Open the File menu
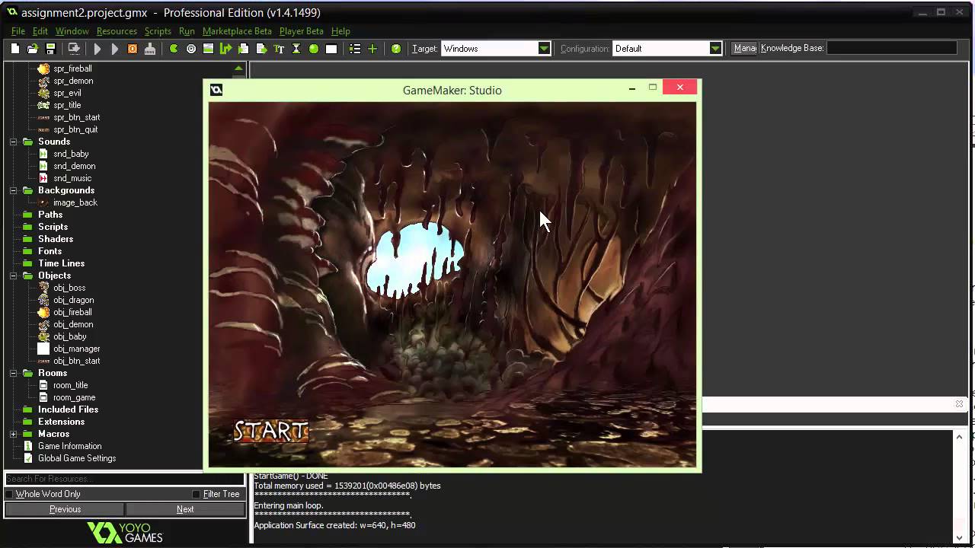 [18, 31]
